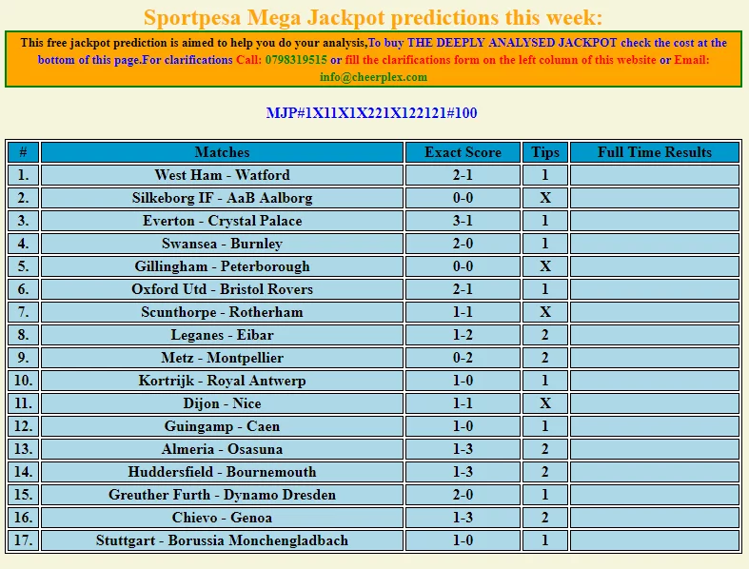The image size is (749, 569).
Task: Click the phone number 0798319515
Action: tap(296, 60)
